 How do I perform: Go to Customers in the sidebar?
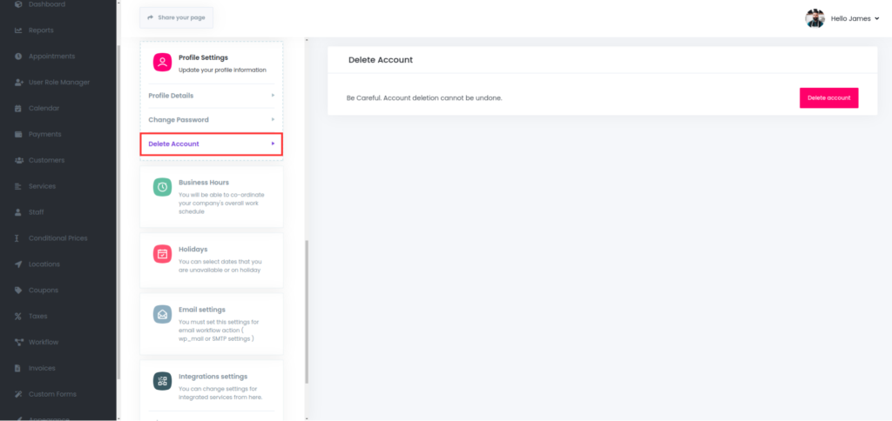(46, 160)
